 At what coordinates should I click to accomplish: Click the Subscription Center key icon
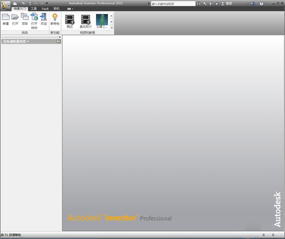[x=205, y=3]
